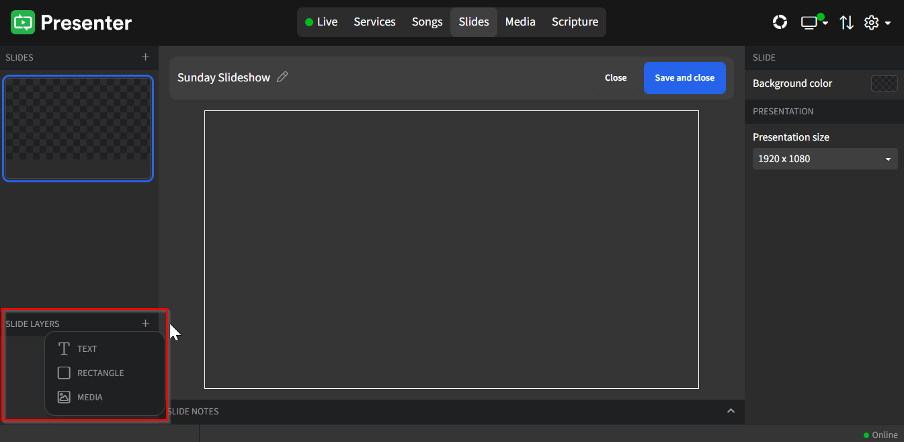This screenshot has height=442, width=904.
Task: Click the Save and close button
Action: [684, 77]
